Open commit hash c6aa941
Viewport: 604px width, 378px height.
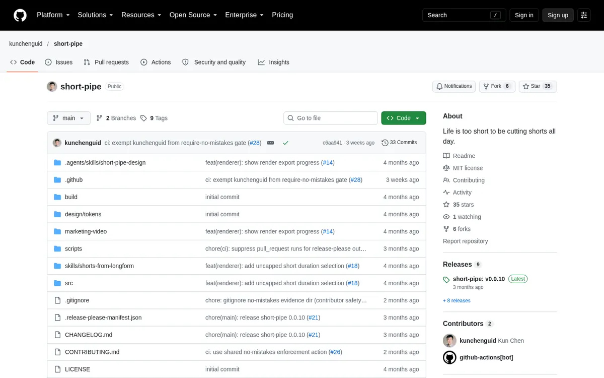click(x=332, y=143)
